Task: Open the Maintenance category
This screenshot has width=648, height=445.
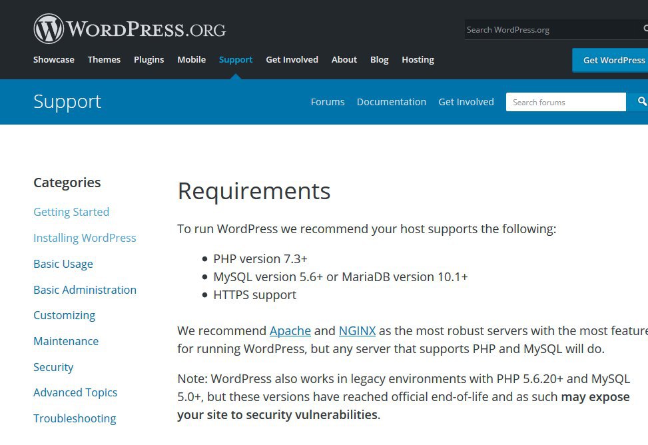Action: point(66,341)
